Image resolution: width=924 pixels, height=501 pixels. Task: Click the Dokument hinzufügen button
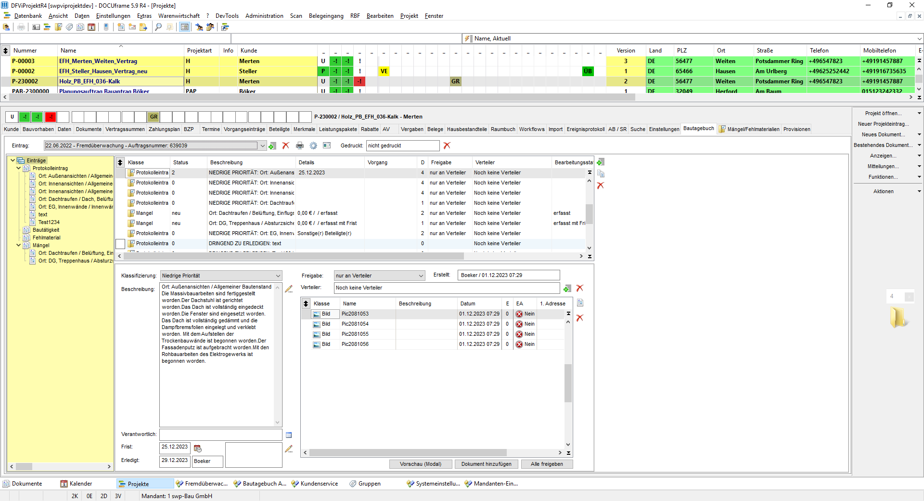tap(486, 464)
